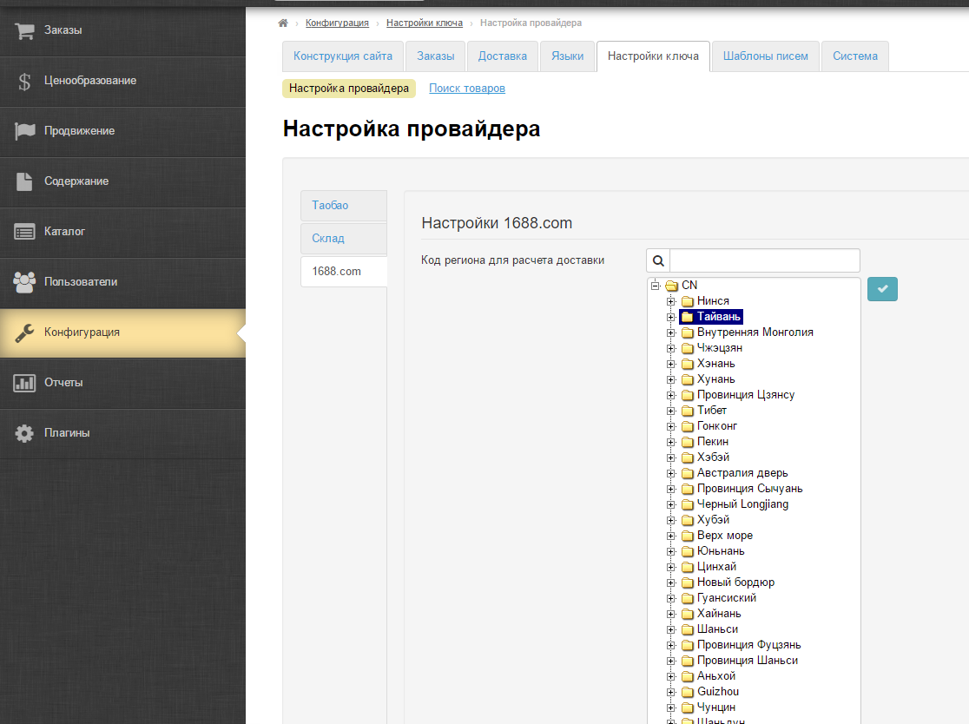Expand the Тайвань tree node
The height and width of the screenshot is (724, 969).
point(671,317)
